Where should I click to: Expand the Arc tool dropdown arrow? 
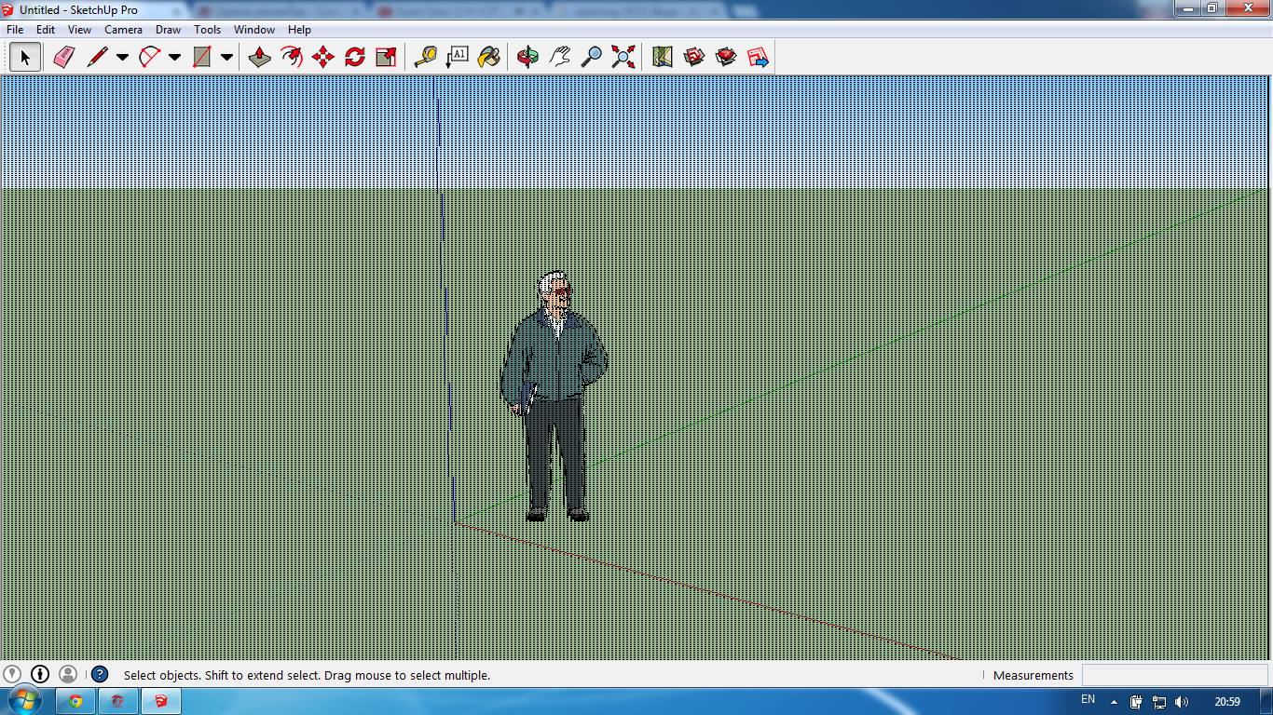[x=174, y=58]
